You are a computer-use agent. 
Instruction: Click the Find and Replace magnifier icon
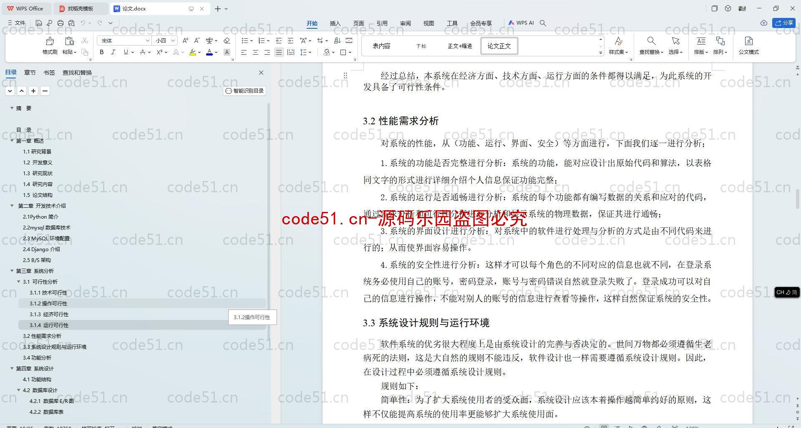[x=651, y=41]
